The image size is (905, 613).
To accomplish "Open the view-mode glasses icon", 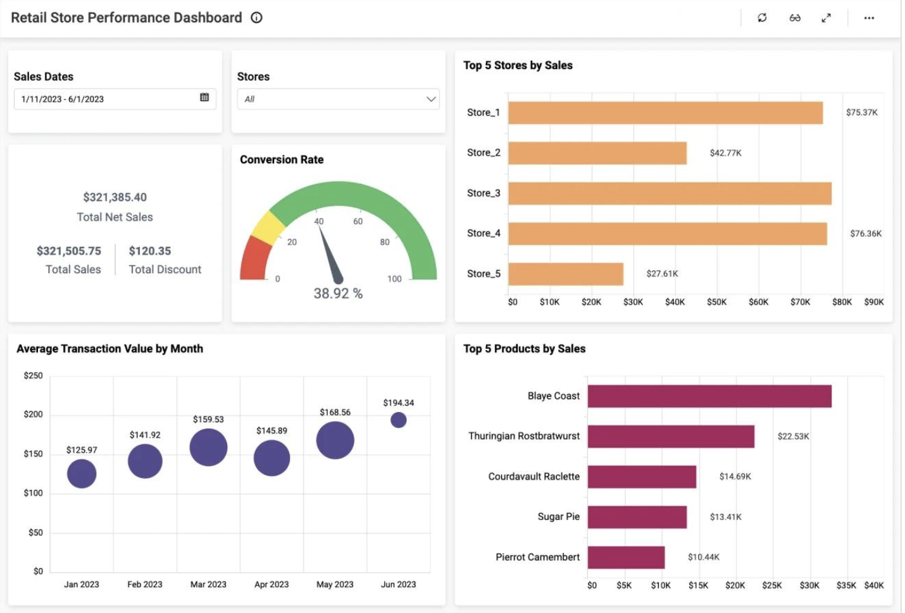I will (795, 18).
